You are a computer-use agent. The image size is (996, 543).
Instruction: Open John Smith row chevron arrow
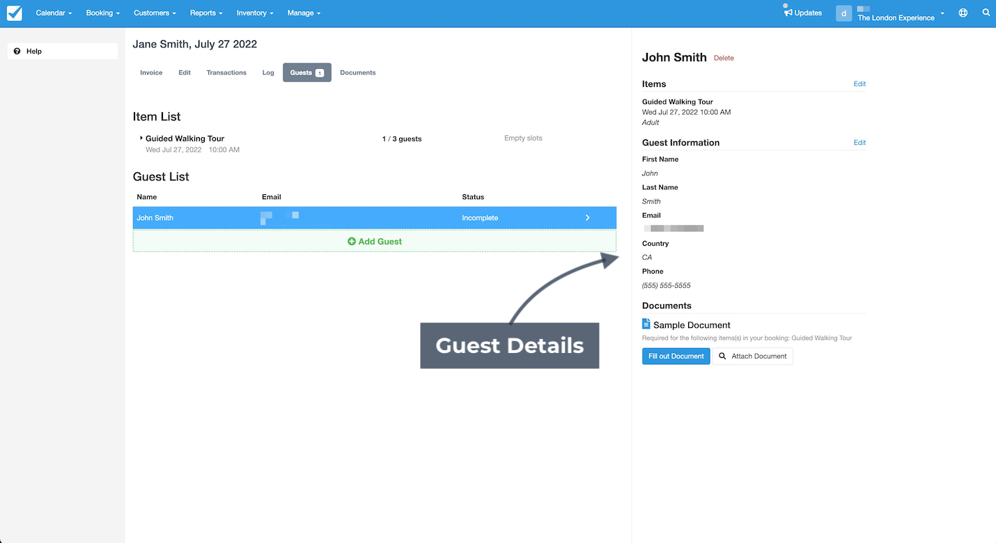(x=588, y=218)
